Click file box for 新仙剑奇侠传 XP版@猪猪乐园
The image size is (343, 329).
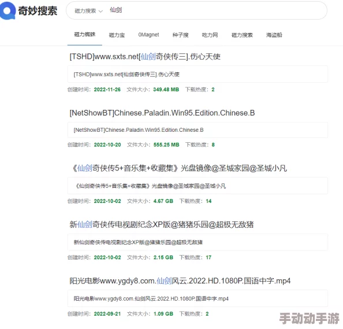point(197,242)
